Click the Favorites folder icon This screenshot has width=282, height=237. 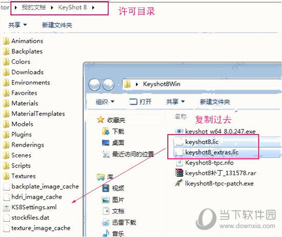tap(6, 93)
